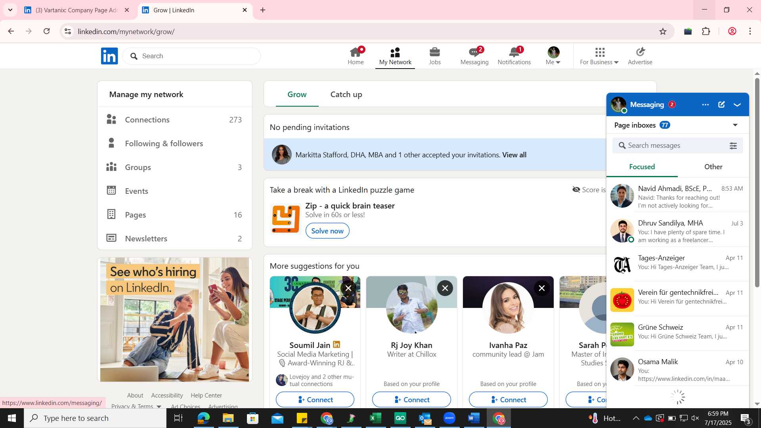Open Connections in Manage my network
Screen dimensions: 761x428
click(x=174, y=120)
